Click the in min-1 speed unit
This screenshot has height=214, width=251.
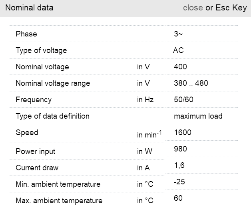point(149,135)
